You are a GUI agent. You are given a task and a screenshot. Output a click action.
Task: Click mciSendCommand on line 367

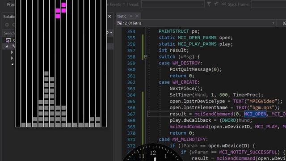[214, 114]
